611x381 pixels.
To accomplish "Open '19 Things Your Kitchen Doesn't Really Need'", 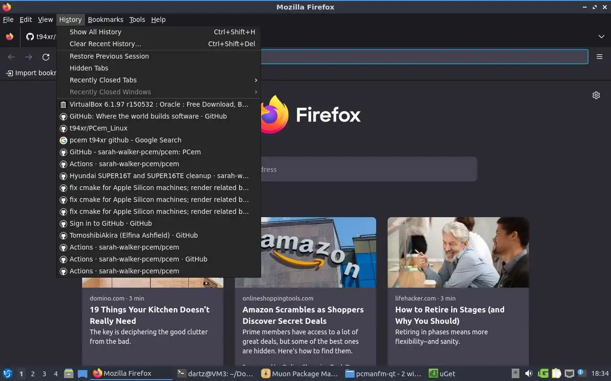I will [x=149, y=315].
